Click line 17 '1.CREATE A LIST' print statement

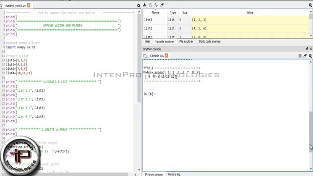pos(53,82)
